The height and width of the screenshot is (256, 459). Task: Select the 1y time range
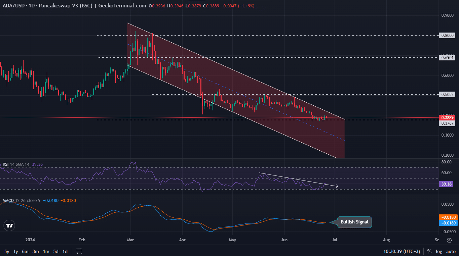click(16, 251)
